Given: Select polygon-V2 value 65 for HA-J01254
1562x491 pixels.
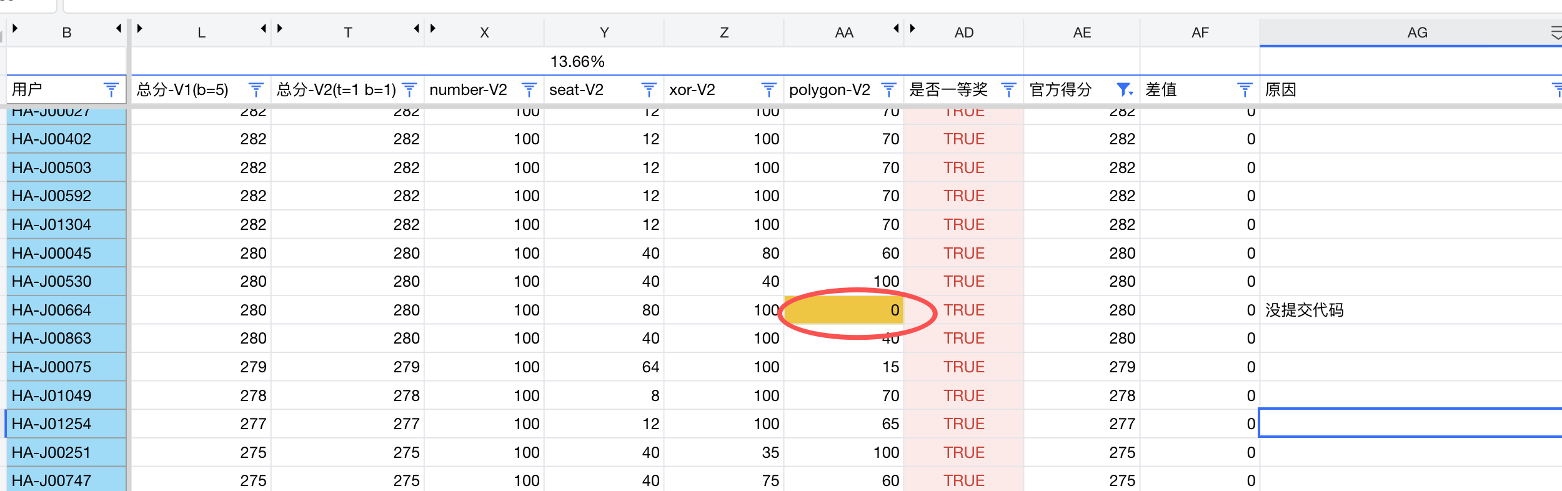Looking at the screenshot, I should point(844,424).
